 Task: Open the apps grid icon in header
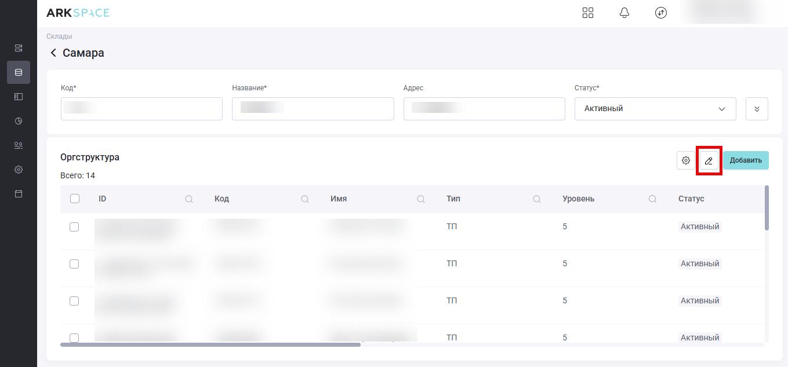coord(588,13)
